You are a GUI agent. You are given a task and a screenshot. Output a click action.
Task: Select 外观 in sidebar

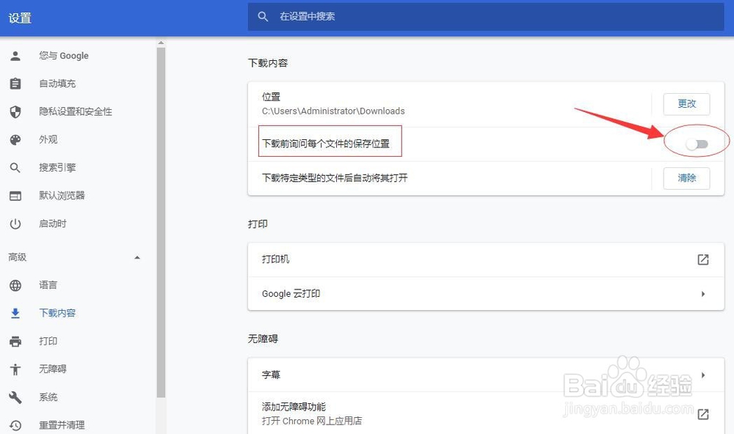48,139
